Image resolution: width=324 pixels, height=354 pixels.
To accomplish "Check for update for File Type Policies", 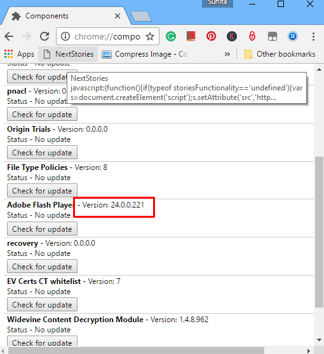I will [x=42, y=190].
